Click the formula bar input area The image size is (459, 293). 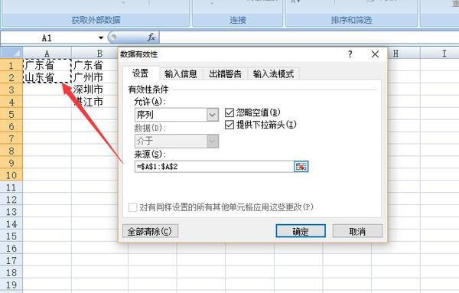point(309,37)
